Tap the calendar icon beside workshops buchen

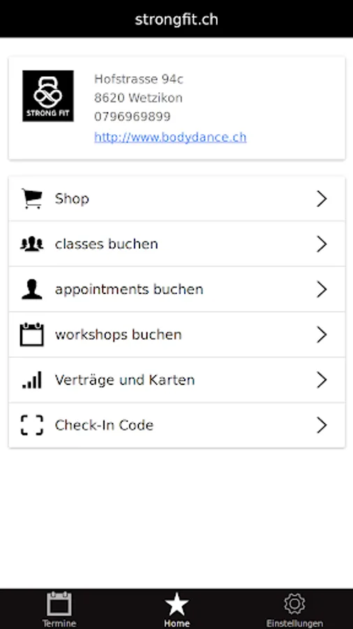pos(31,335)
